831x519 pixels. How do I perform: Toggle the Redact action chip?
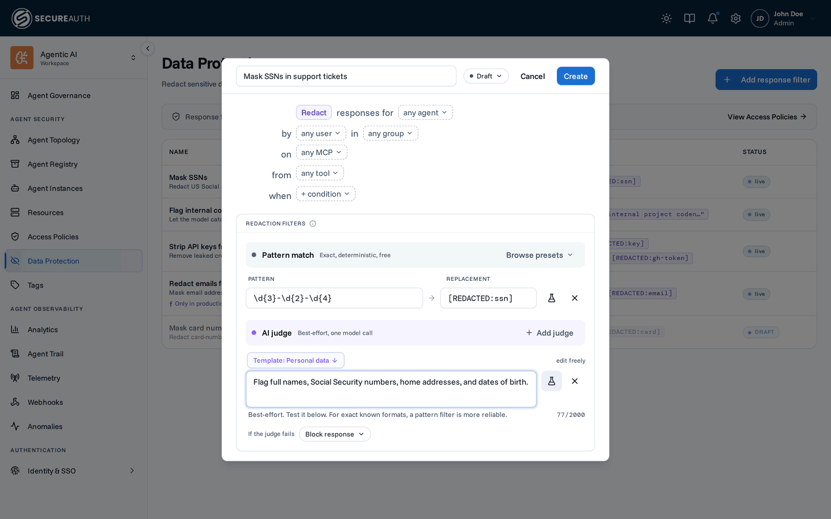(x=314, y=112)
